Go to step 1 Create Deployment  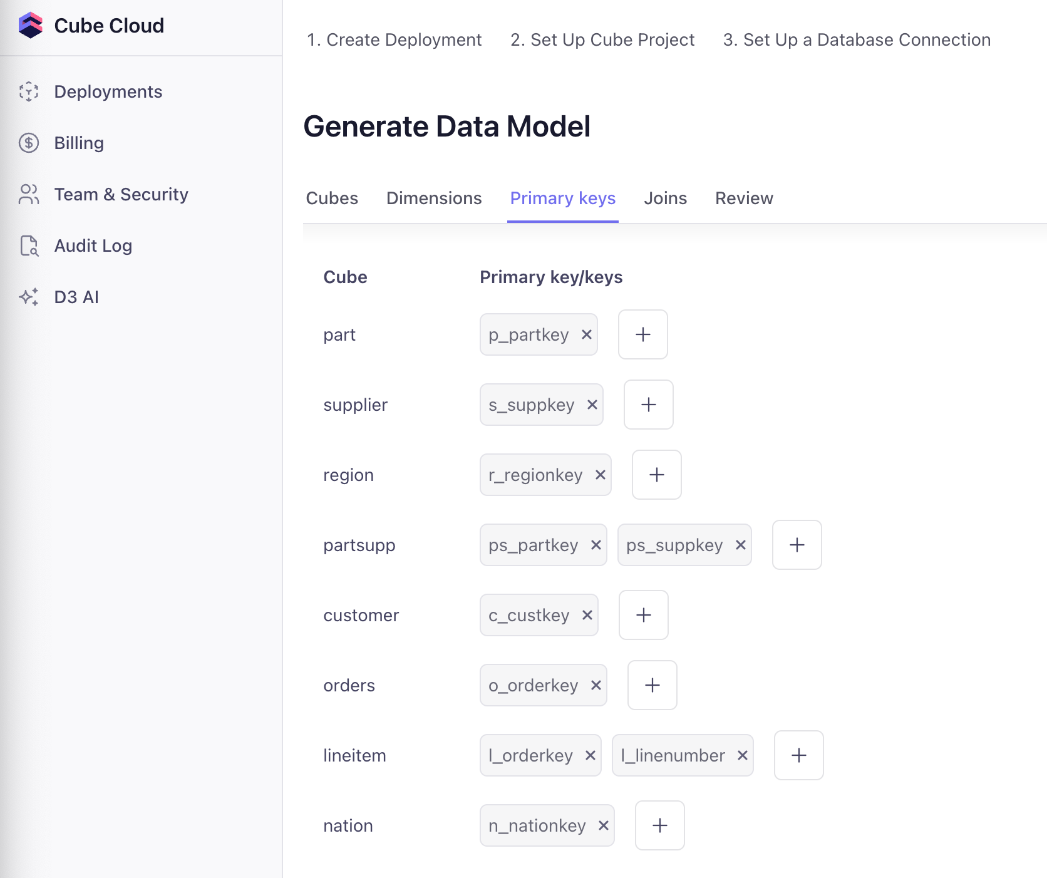coord(394,40)
